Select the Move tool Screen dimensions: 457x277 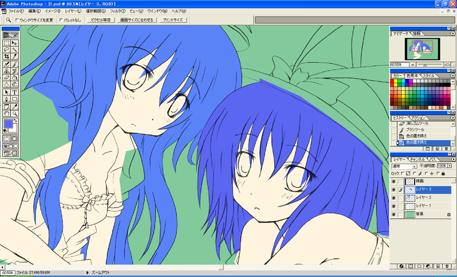click(x=14, y=43)
